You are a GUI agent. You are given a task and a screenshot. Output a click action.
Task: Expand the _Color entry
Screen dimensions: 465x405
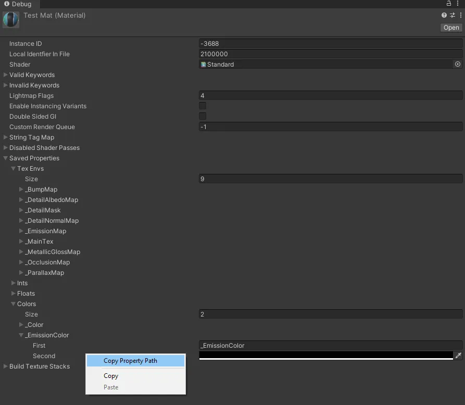(21, 325)
